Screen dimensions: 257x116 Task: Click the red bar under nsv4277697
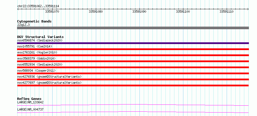point(133,85)
